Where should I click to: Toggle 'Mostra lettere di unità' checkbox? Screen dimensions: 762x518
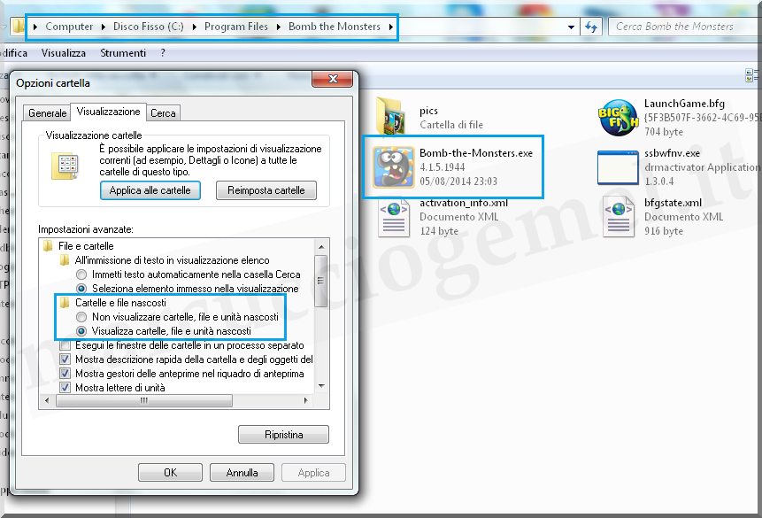pos(65,388)
